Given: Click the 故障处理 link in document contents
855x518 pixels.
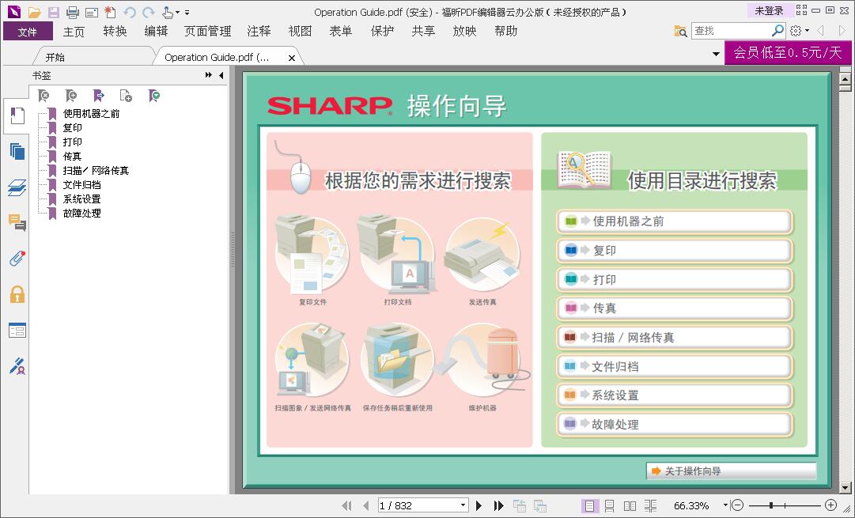Looking at the screenshot, I should click(674, 424).
